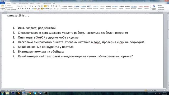Toggle italic formatting
Screen dimensions: 169x95
point(20,9)
